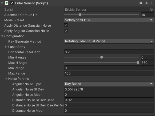Expand the Laser Array foldout
Viewport: 155px width, 116px height.
pos(6,47)
